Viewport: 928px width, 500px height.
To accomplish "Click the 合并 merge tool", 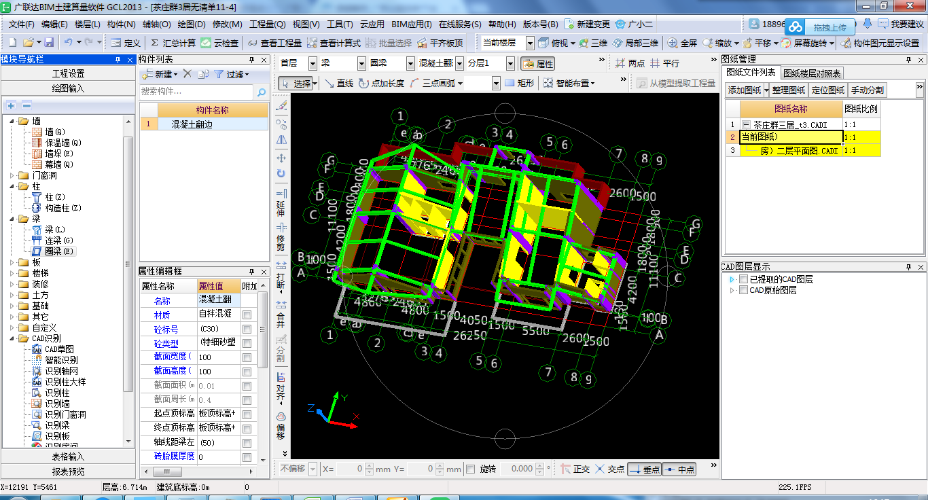I will pyautogui.click(x=281, y=314).
